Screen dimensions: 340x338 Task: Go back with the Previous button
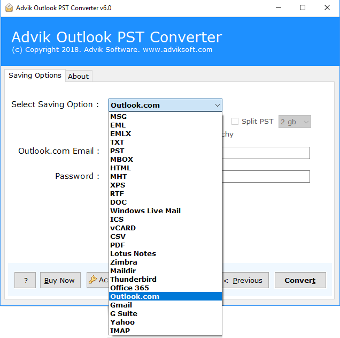[x=245, y=280]
